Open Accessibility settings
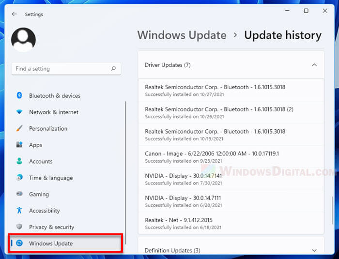Image resolution: width=339 pixels, height=259 pixels. 66,211
